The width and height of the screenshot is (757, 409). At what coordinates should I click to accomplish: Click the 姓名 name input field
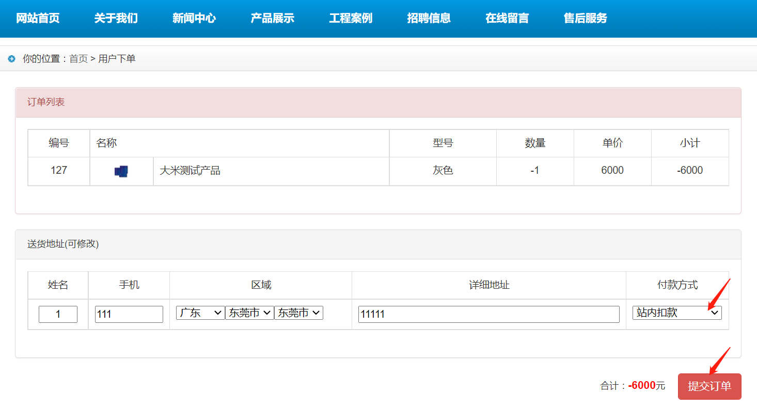[58, 314]
